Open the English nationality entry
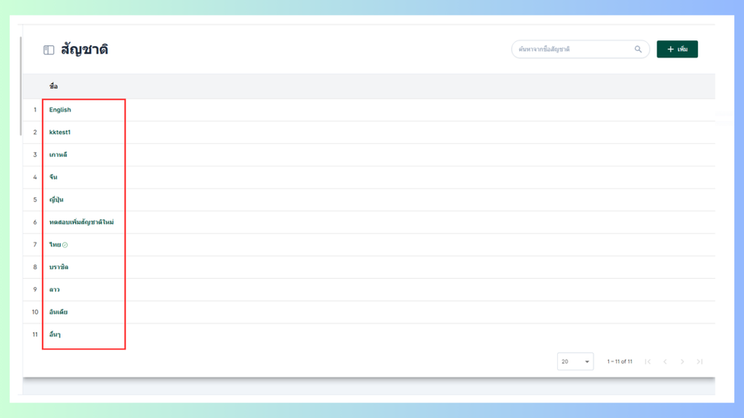This screenshot has width=744, height=418. (60, 110)
